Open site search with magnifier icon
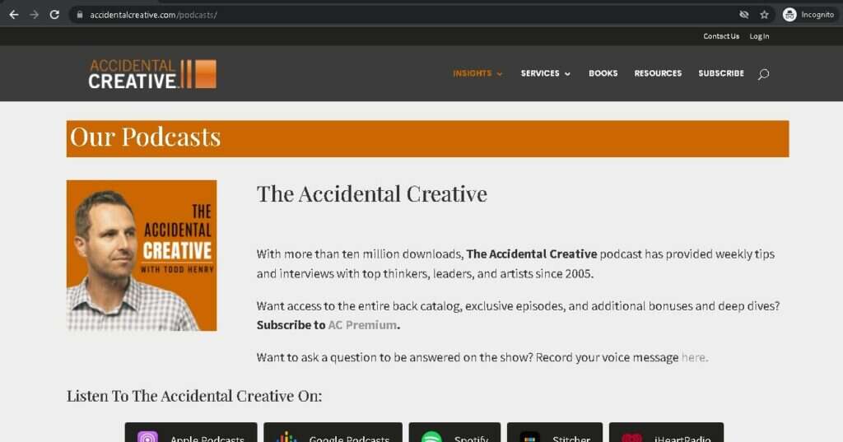843x442 pixels. pos(763,74)
